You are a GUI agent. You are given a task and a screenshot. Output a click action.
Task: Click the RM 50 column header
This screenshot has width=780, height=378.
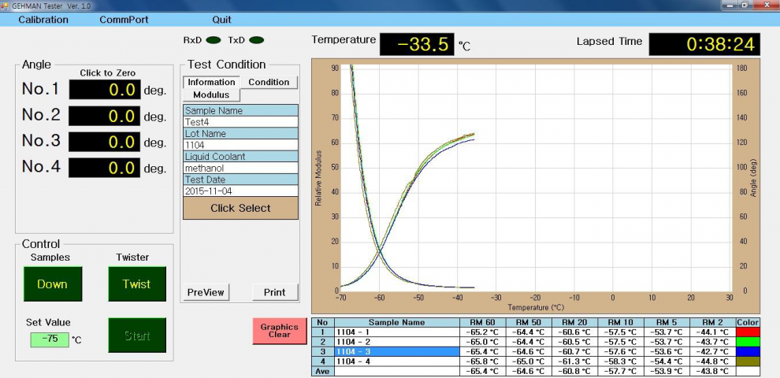(x=529, y=322)
